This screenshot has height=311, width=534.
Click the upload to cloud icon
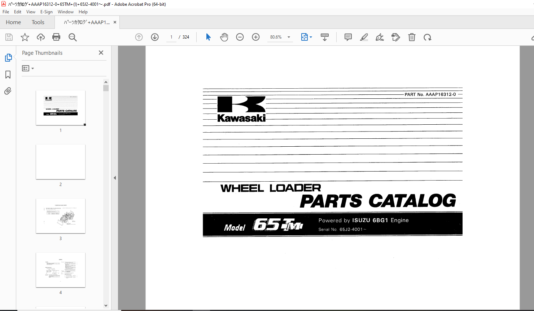(41, 37)
